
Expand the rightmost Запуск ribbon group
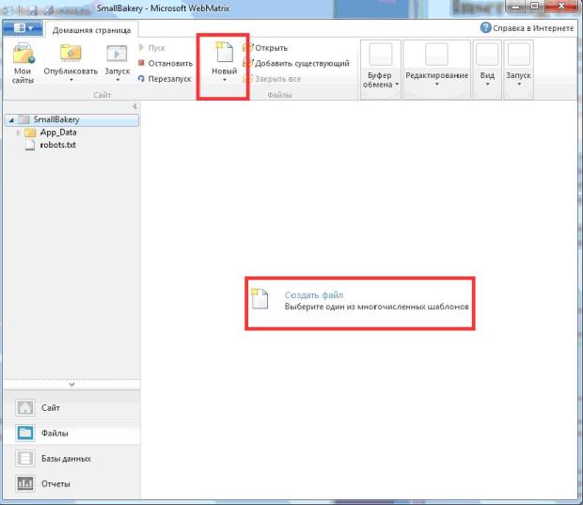(x=519, y=70)
